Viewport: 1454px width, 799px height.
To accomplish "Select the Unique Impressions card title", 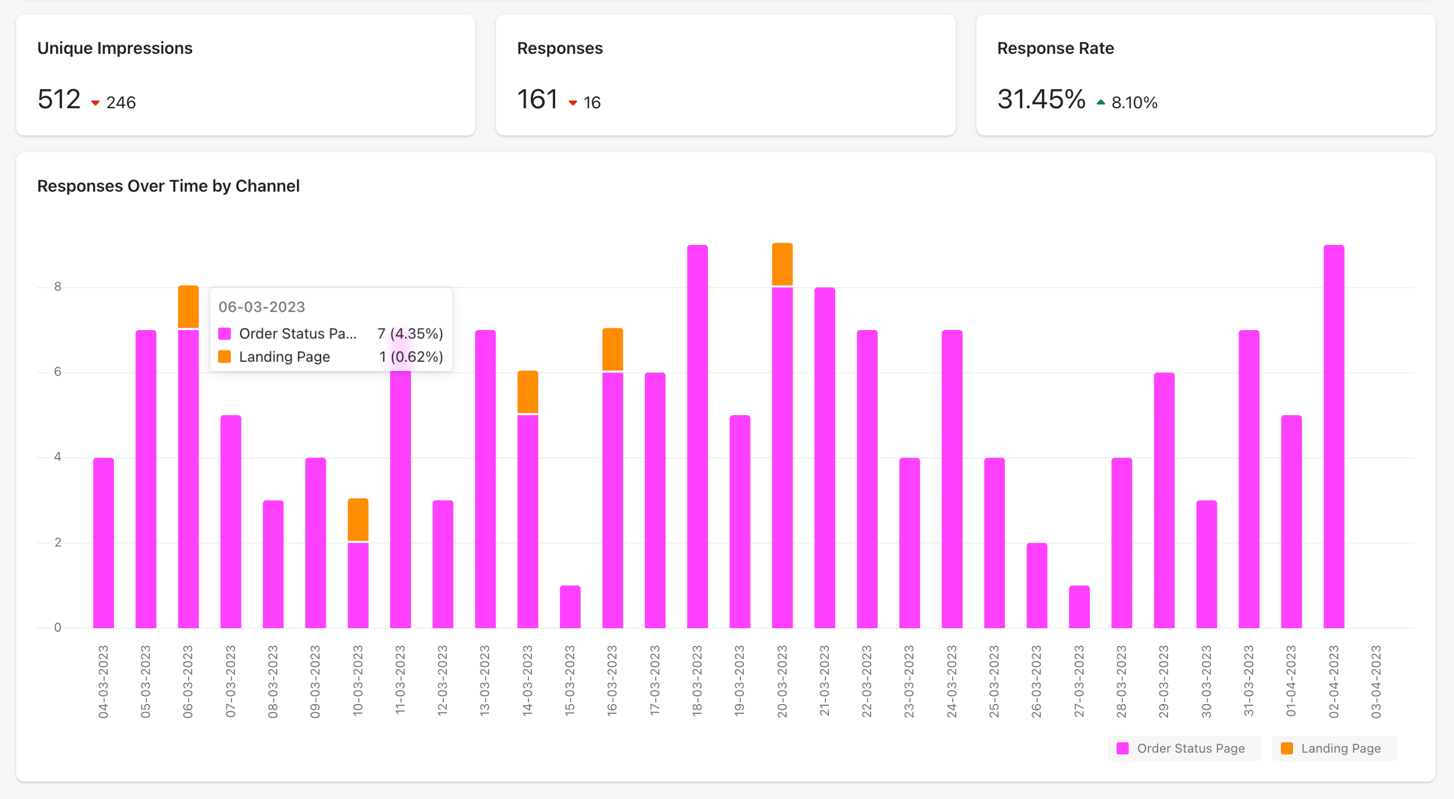I will click(x=115, y=48).
